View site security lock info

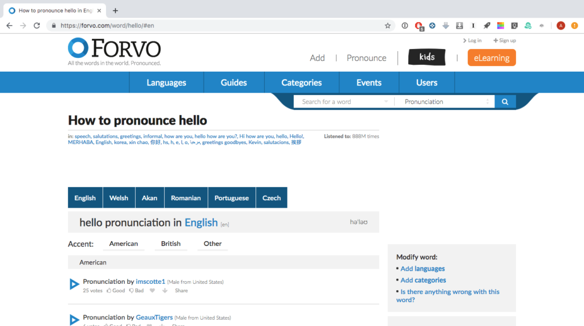pos(54,26)
